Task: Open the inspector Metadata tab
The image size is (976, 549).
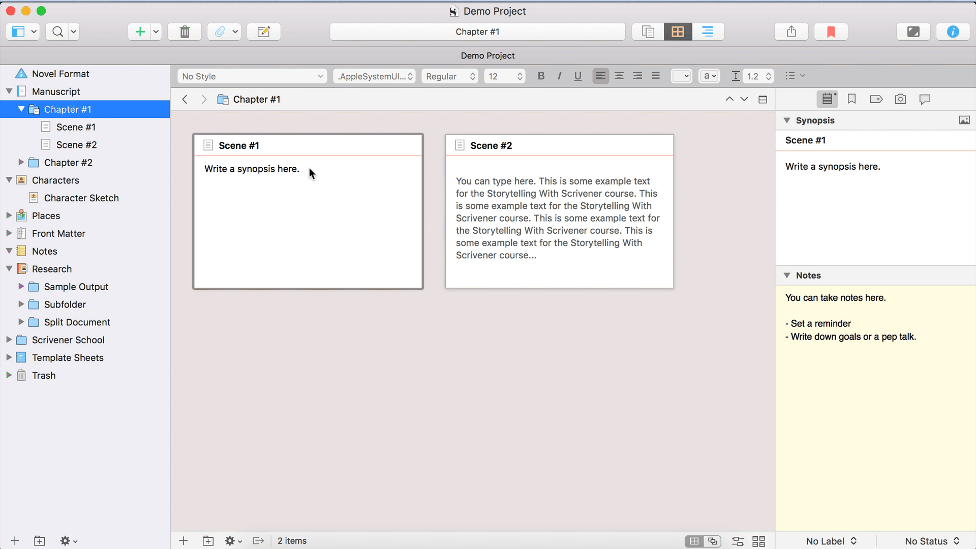Action: click(x=876, y=99)
